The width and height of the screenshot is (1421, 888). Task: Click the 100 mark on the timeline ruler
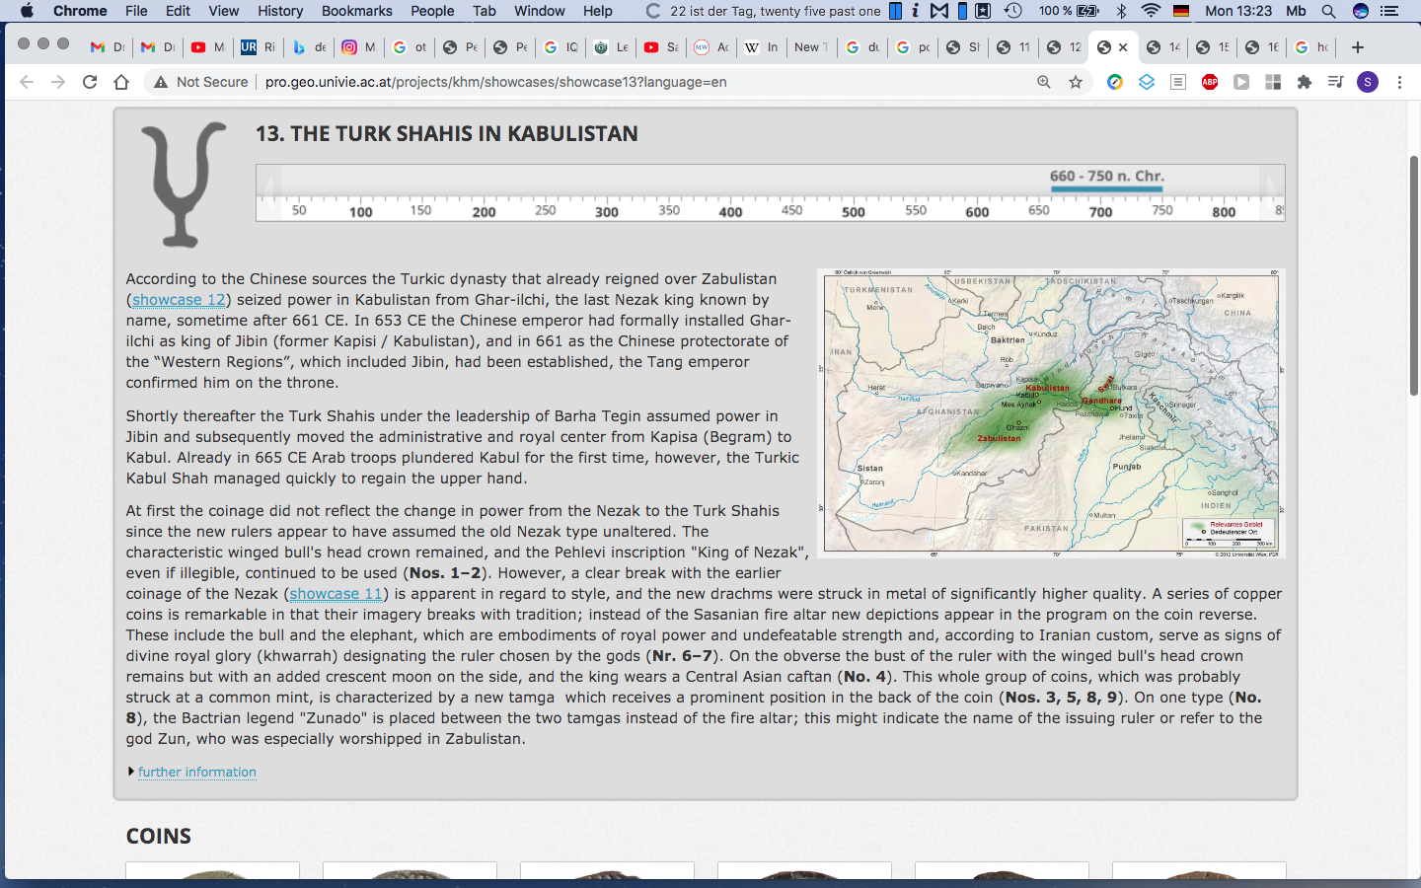pos(360,211)
